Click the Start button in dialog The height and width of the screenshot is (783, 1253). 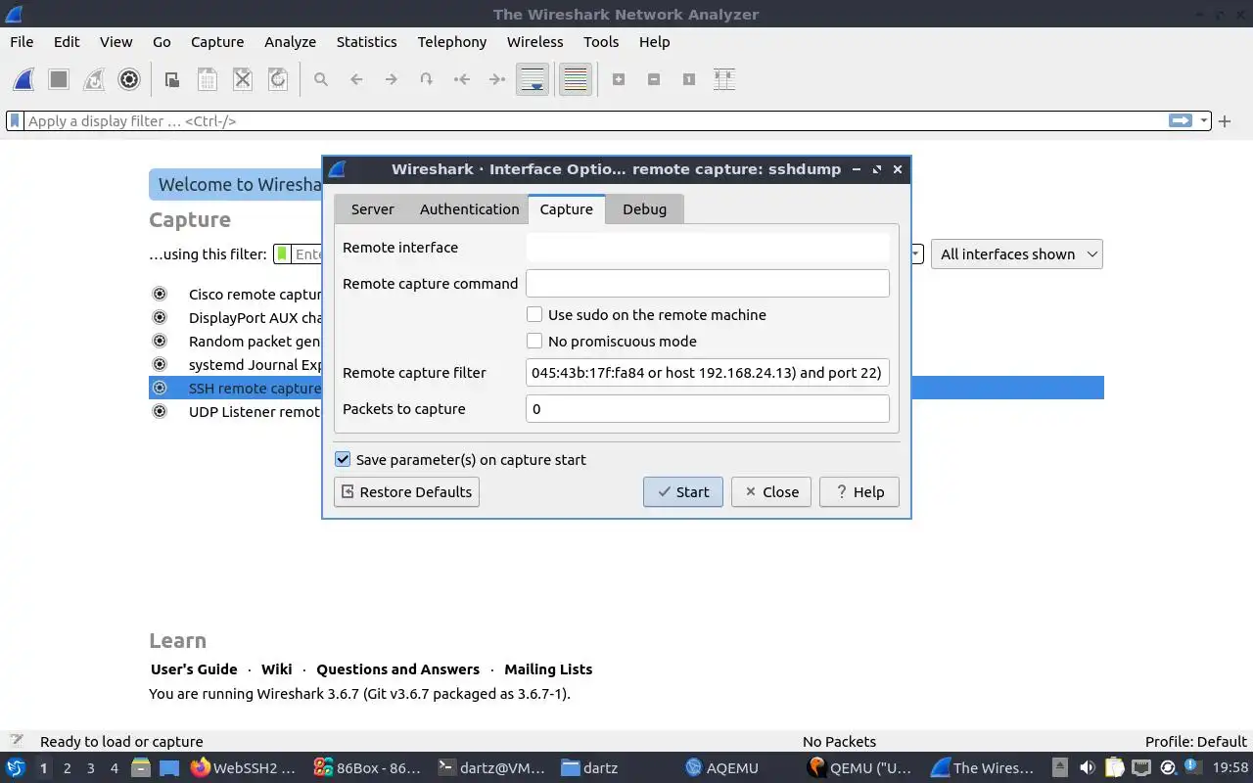pos(683,491)
